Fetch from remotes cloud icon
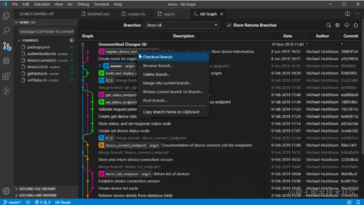This screenshot has height=205, width=364. click(x=347, y=25)
